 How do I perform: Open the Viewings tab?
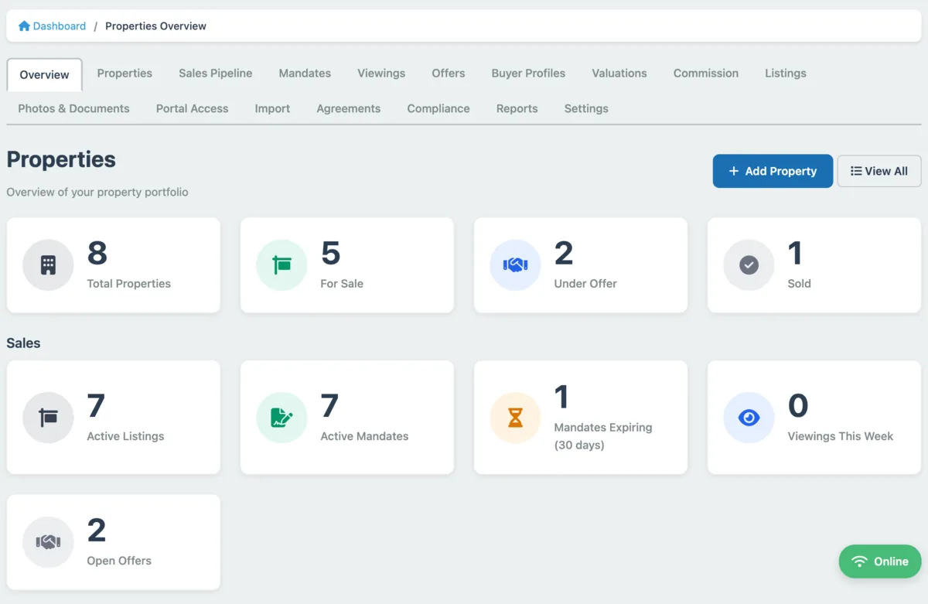[x=381, y=73]
